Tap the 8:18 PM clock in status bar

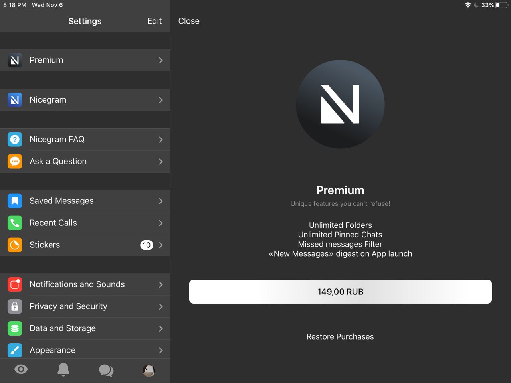coord(15,5)
